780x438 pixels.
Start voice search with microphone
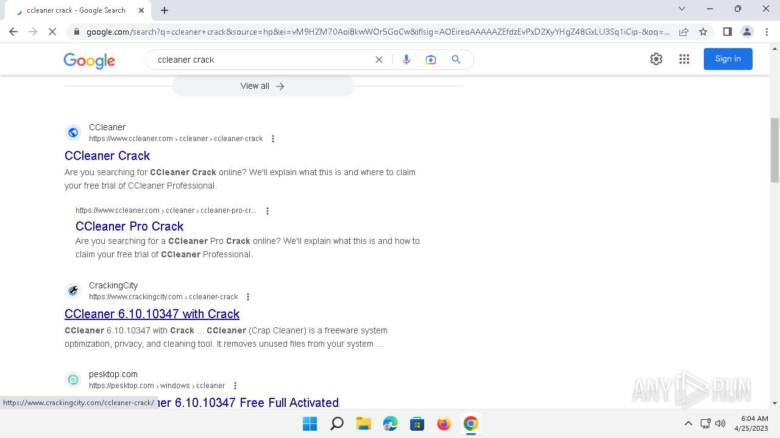coord(406,60)
